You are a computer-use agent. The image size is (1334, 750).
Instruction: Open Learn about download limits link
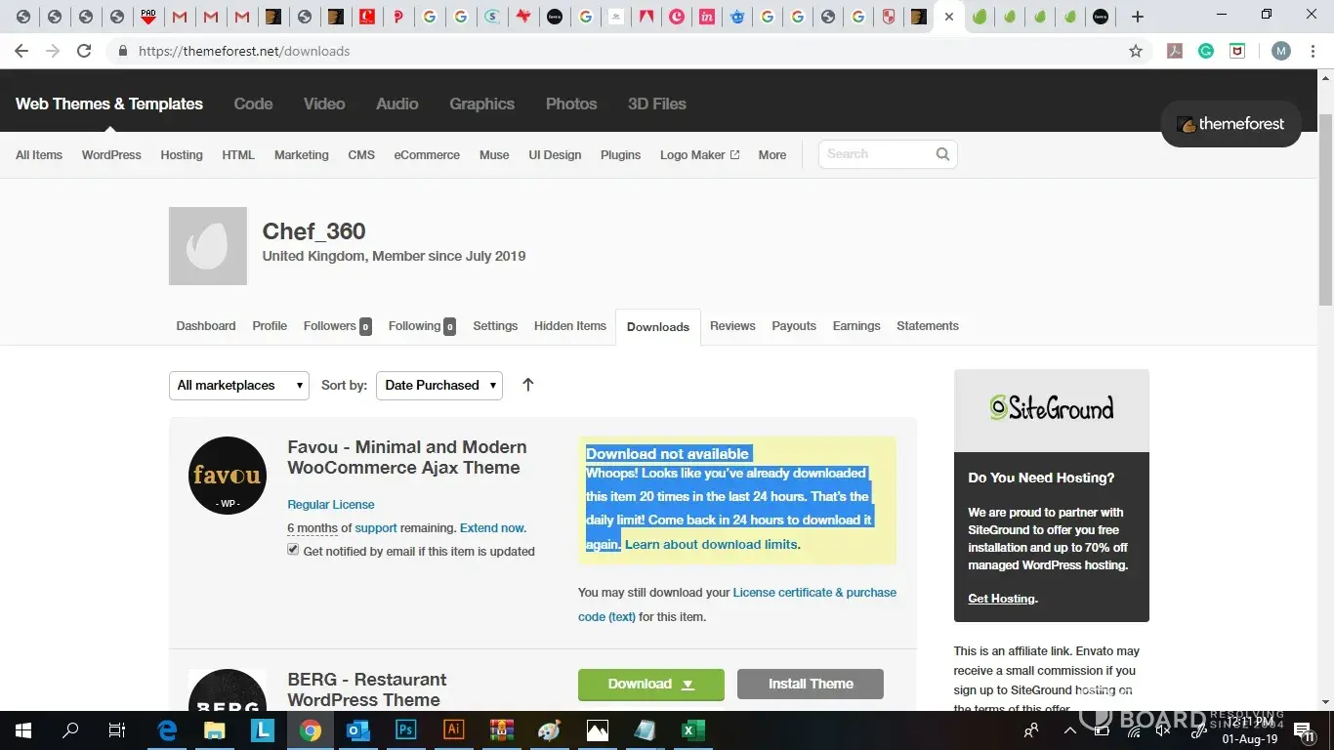711,544
